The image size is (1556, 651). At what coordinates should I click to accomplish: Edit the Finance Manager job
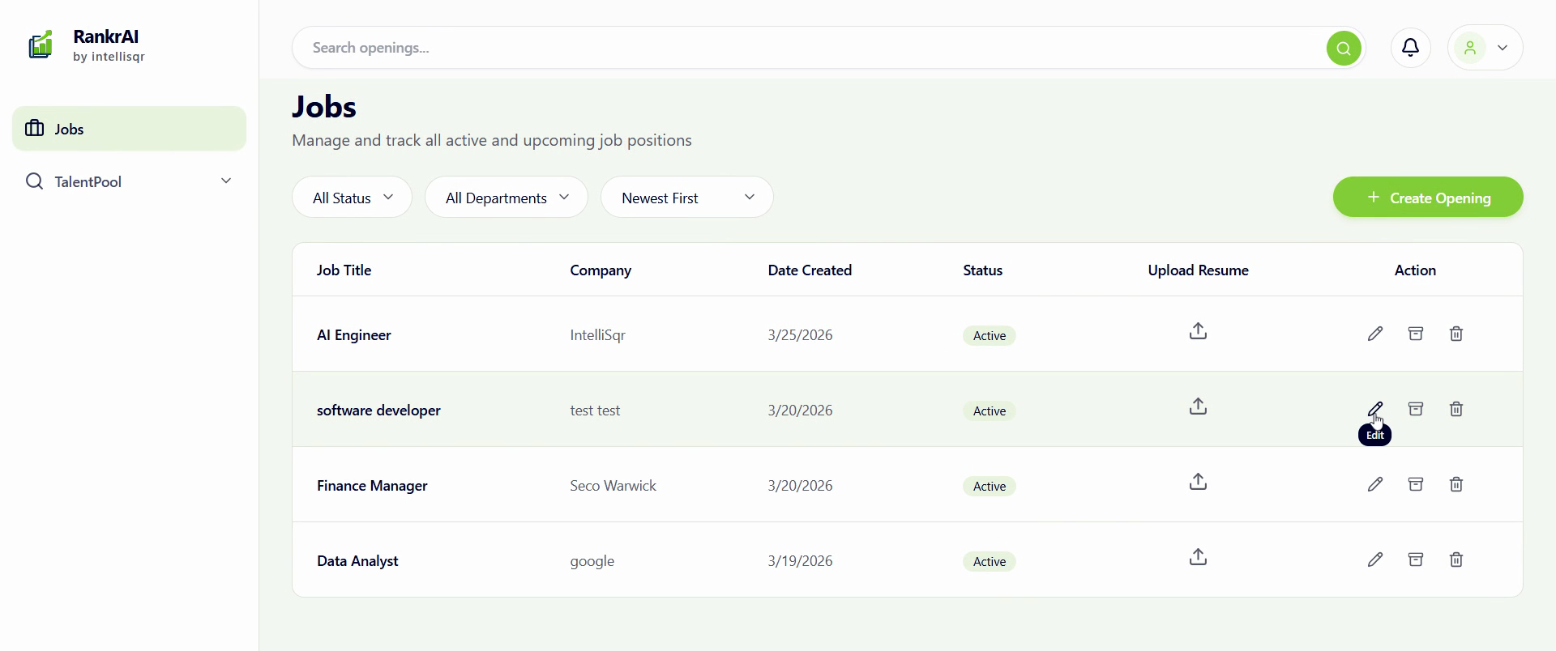pyautogui.click(x=1374, y=484)
